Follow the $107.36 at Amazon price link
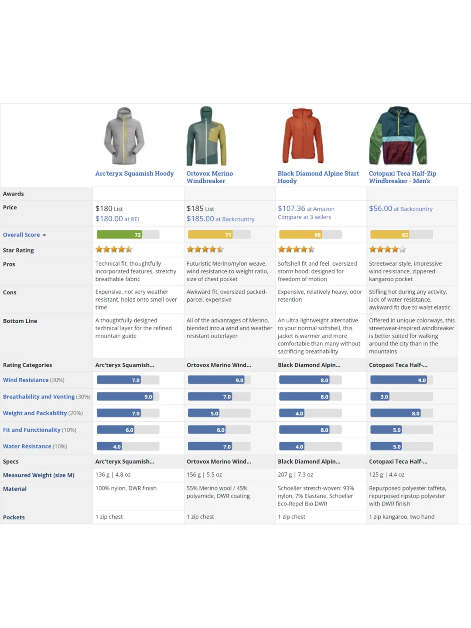Screen dimensions: 471x628 tap(306, 209)
